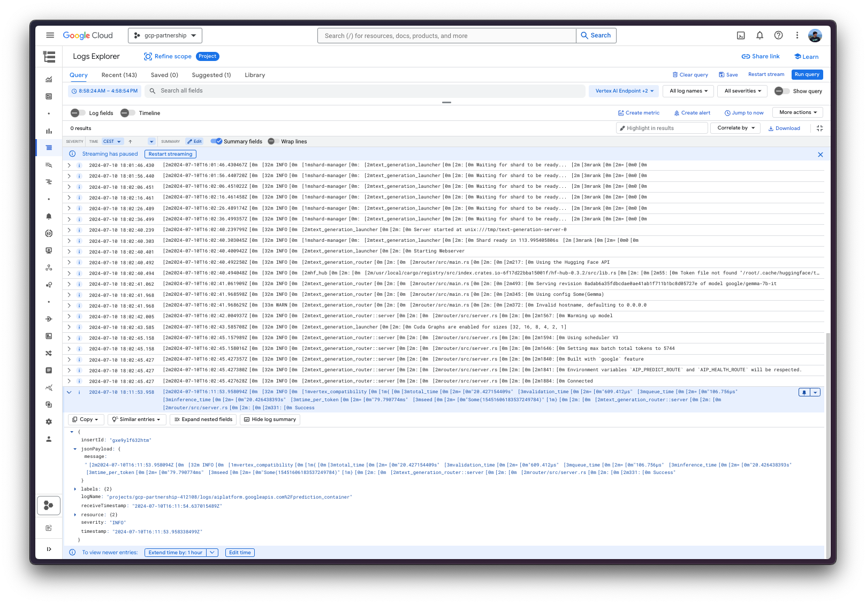866x604 pixels.
Task: Toggle the Show query switch
Action: pos(782,91)
